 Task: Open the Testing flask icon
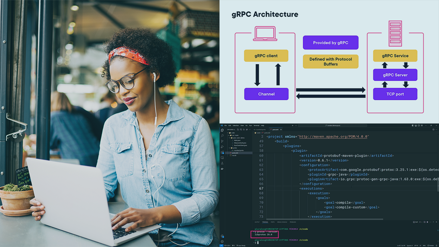(222, 163)
